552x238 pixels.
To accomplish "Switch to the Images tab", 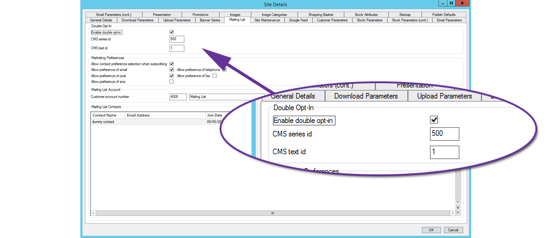I will coord(235,15).
